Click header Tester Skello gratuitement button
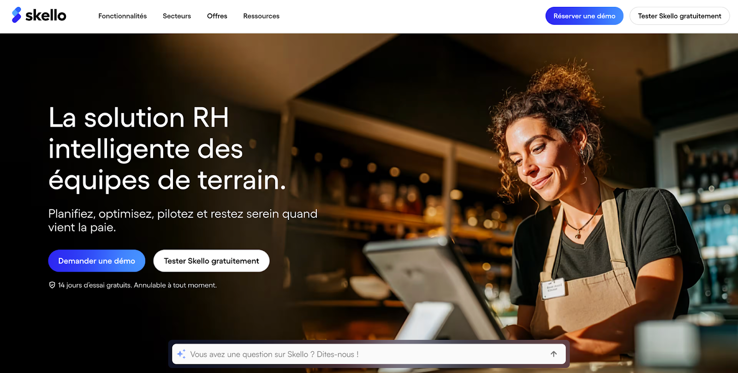This screenshot has width=738, height=373. pos(679,16)
